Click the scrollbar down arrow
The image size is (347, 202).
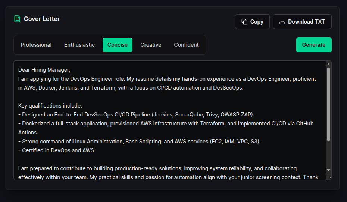pos(328,170)
